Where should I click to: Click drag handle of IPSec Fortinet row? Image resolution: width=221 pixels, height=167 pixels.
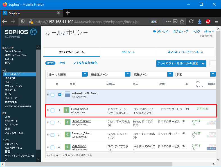(x=48, y=110)
